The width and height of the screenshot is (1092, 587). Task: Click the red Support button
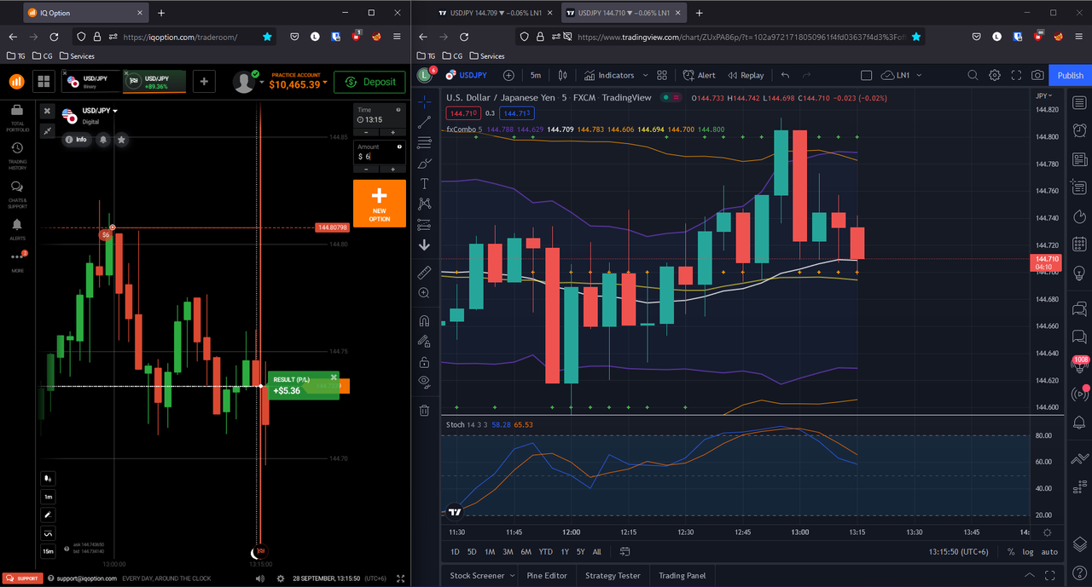(x=22, y=578)
